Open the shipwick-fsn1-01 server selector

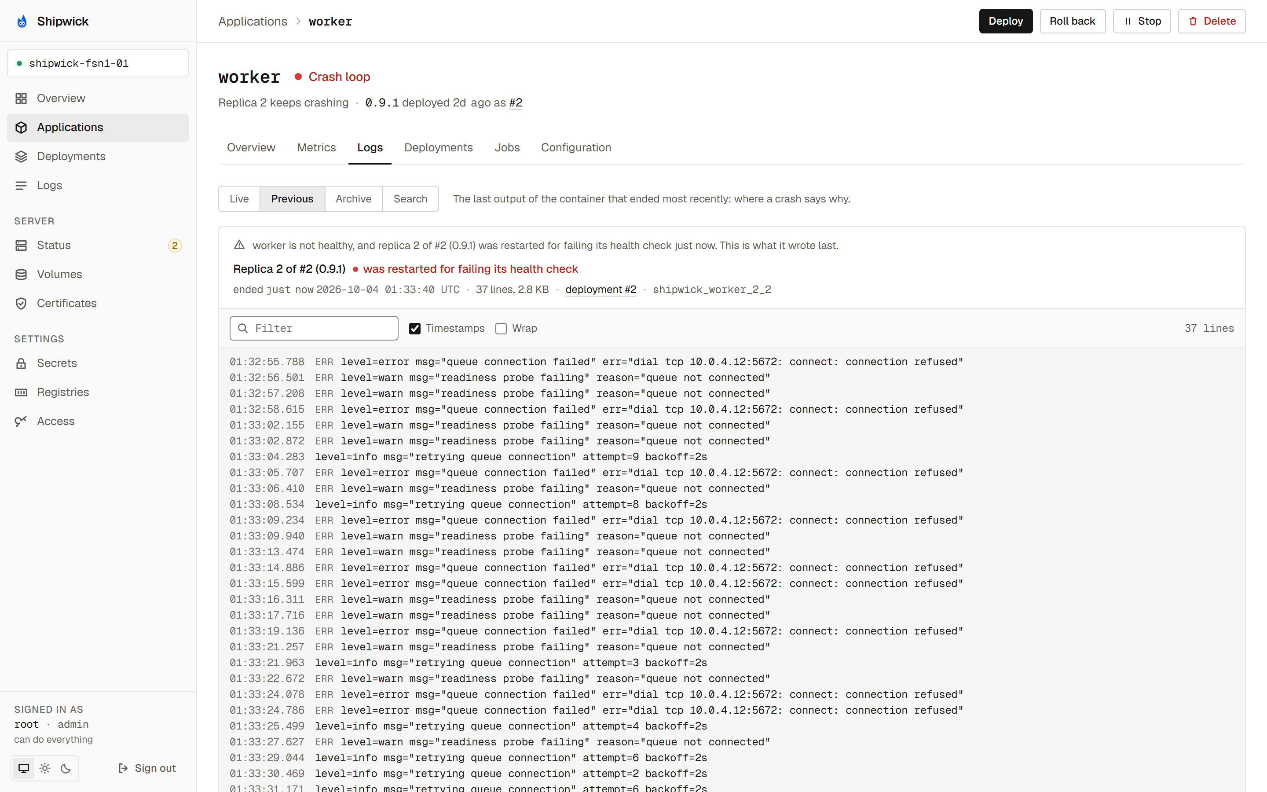pyautogui.click(x=98, y=63)
